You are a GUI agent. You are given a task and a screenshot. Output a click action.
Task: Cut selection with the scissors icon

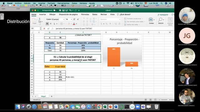tap(40, 19)
